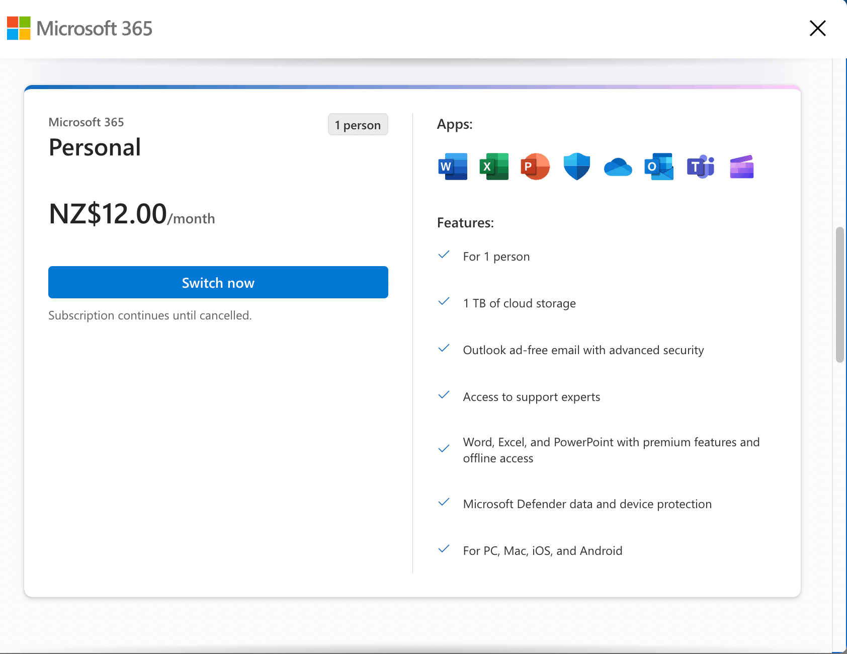Click the checkmark beside 'For 1 person'
Screen dimensions: 847x654
pos(444,255)
